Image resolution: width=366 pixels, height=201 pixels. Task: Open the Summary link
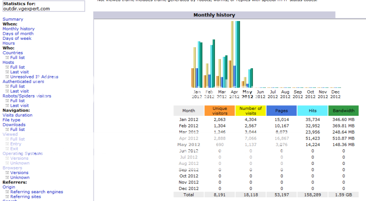13,19
